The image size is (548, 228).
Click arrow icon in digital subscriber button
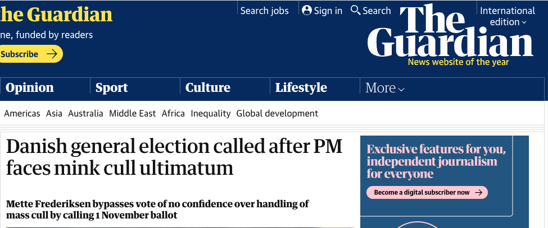tap(478, 192)
